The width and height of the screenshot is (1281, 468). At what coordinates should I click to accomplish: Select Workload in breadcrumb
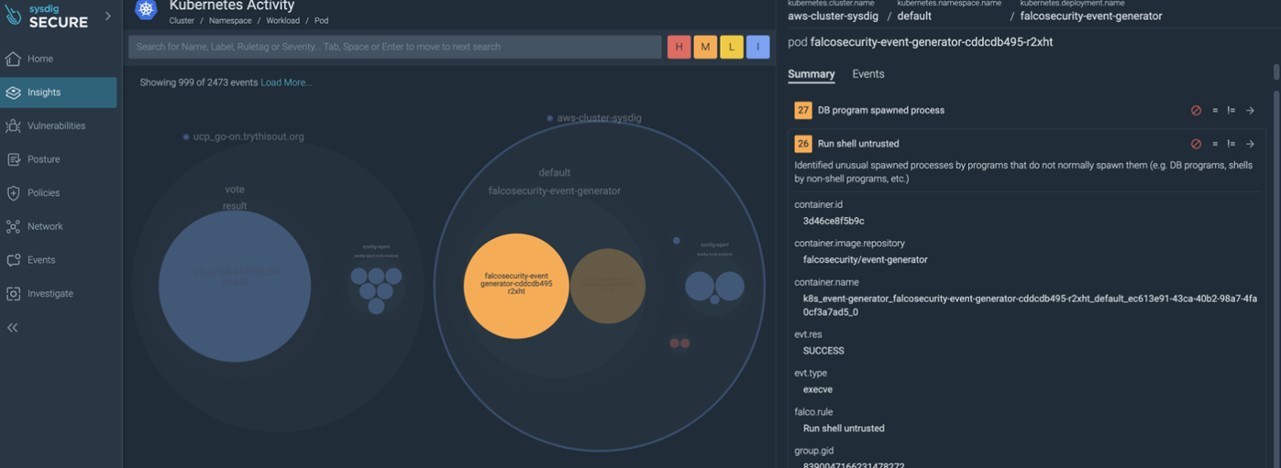pos(284,20)
